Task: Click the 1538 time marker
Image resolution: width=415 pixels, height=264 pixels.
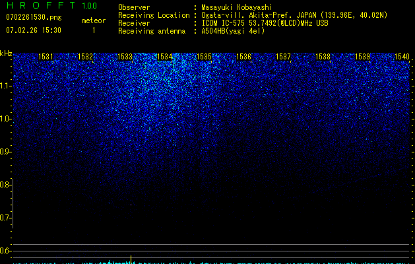Action: [323, 57]
